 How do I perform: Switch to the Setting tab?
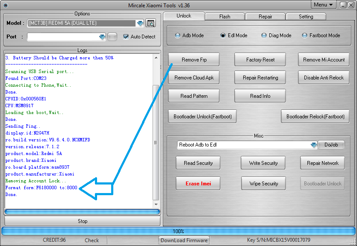click(306, 17)
